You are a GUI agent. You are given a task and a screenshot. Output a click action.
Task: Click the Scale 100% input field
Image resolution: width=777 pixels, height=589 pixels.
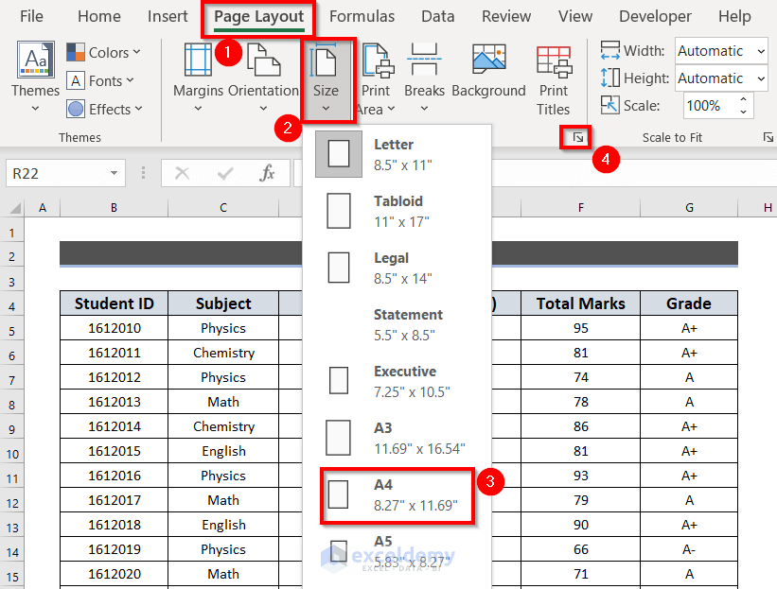pos(709,106)
